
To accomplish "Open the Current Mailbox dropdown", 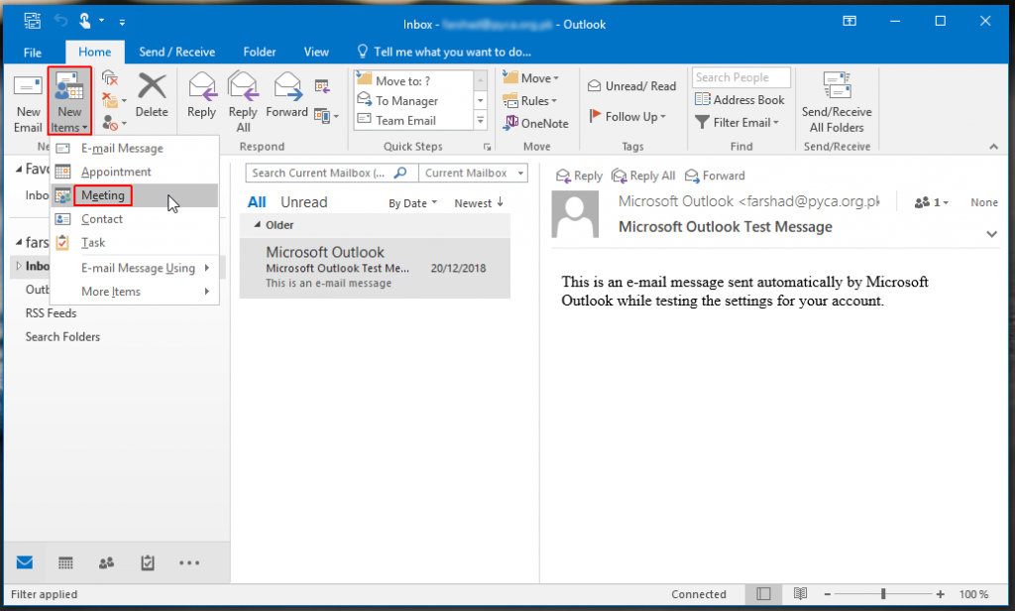I will click(473, 173).
